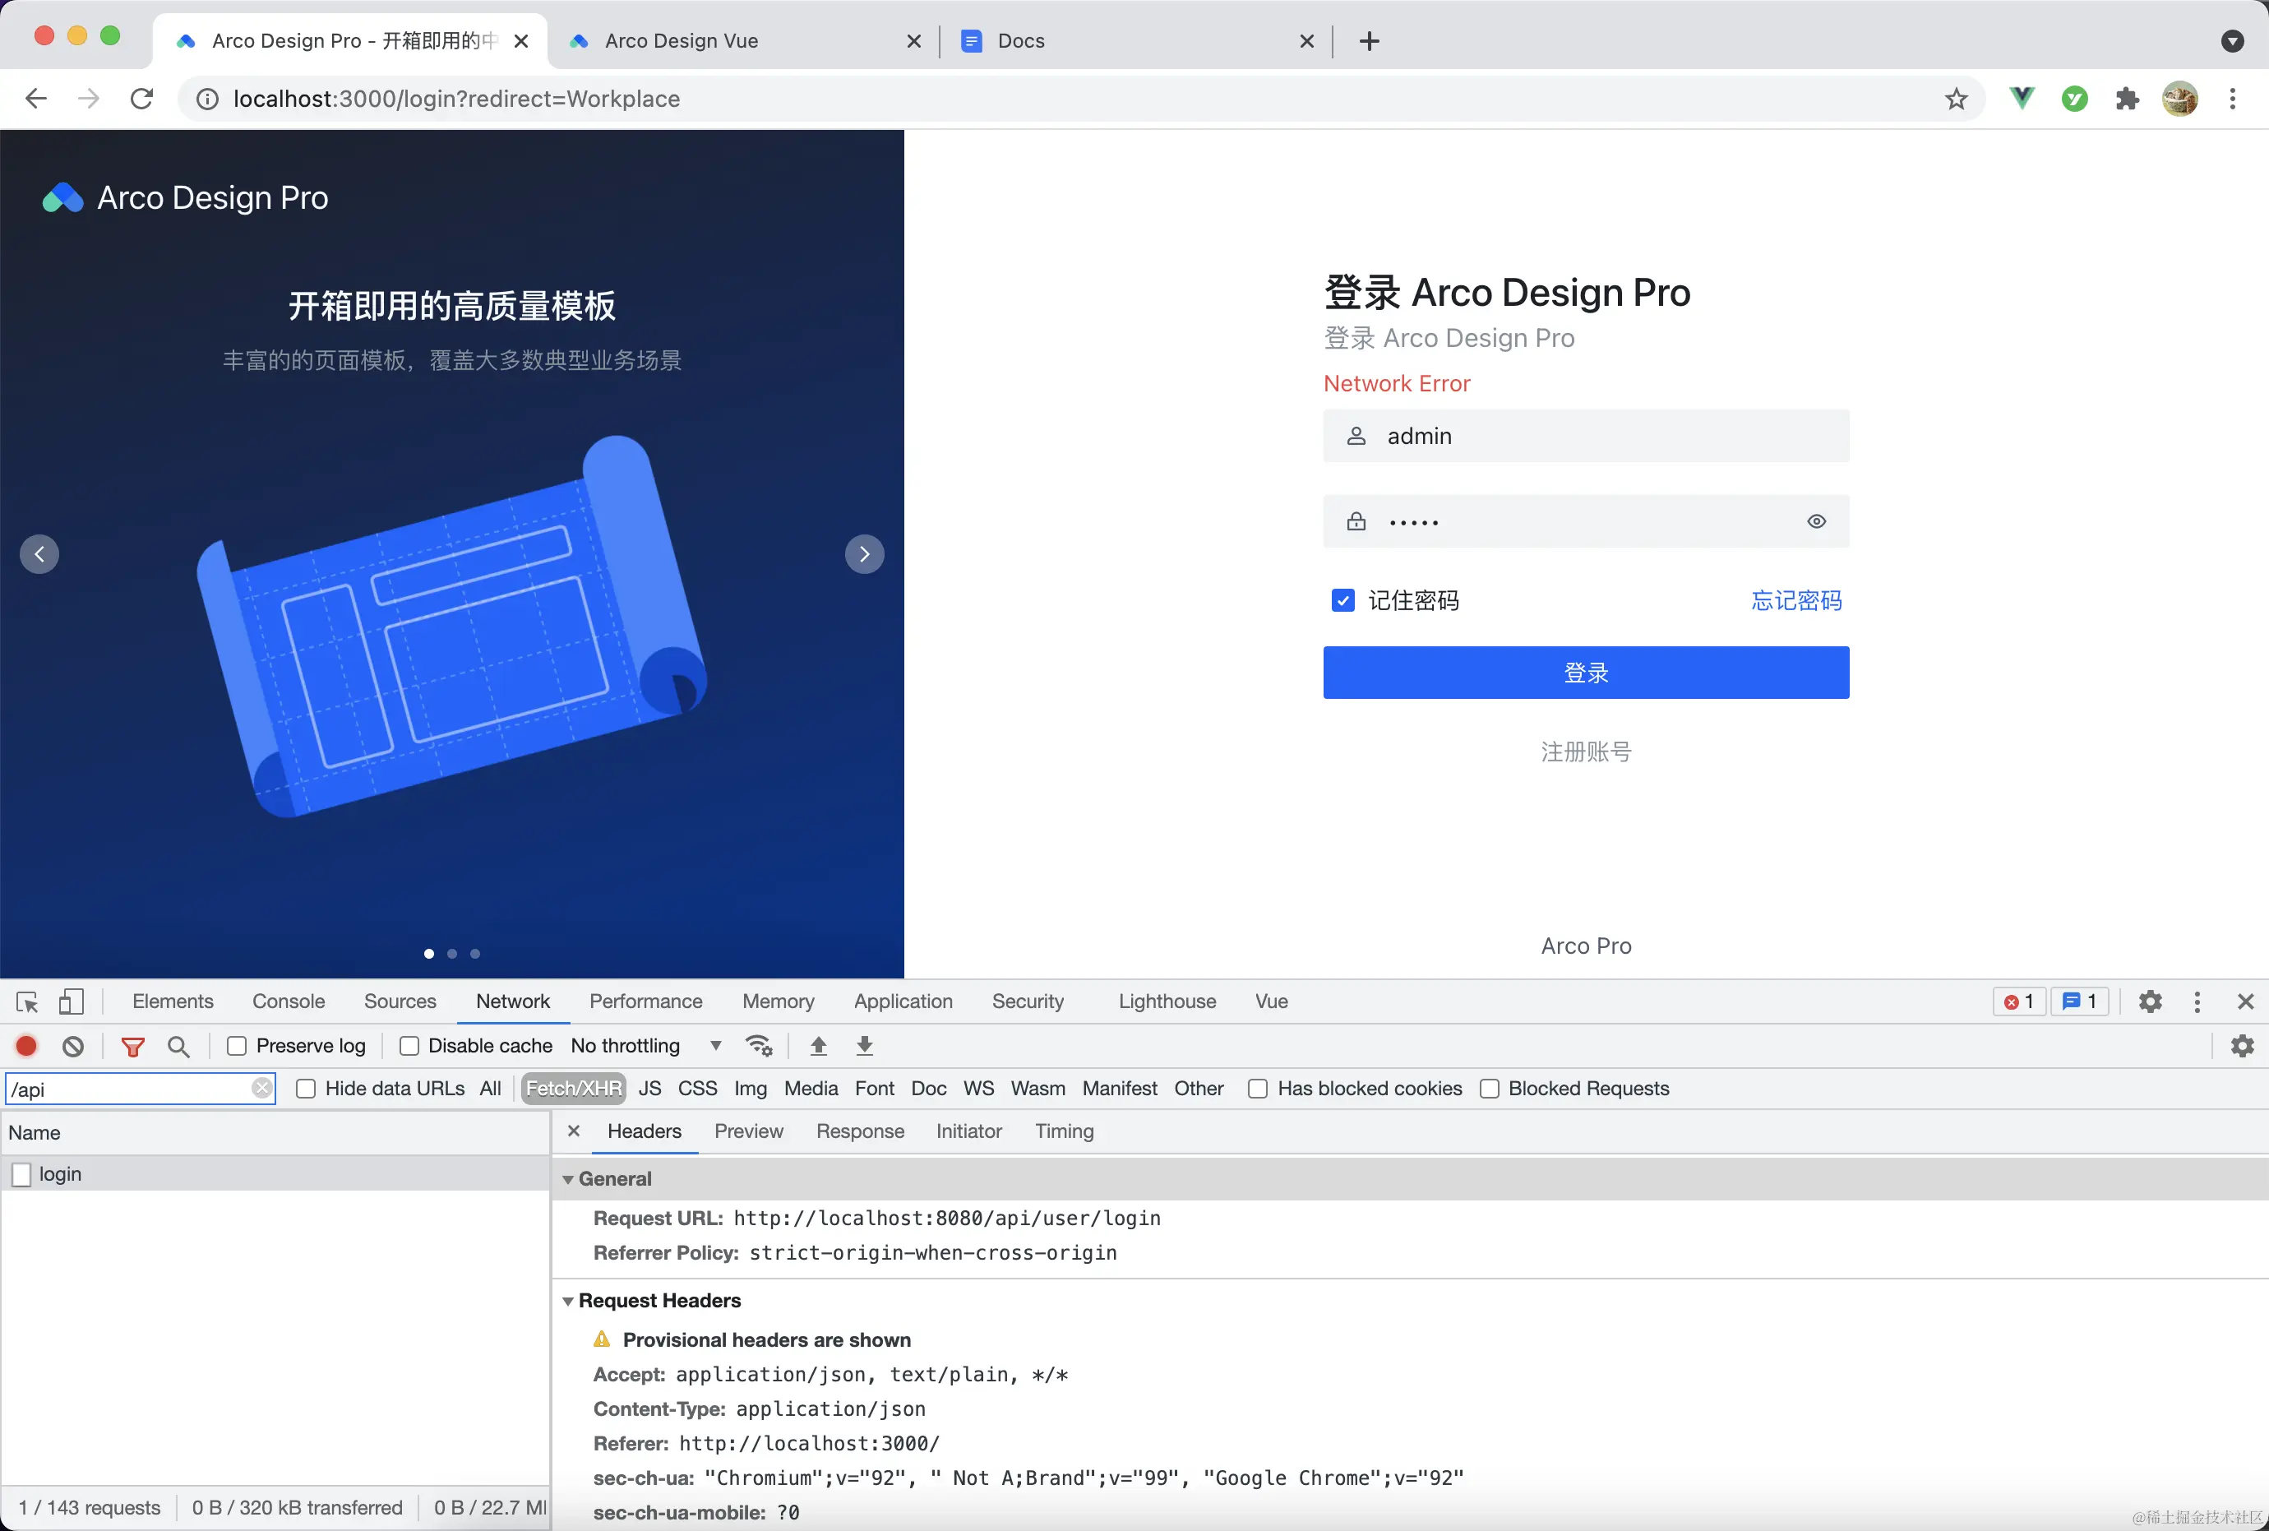The width and height of the screenshot is (2269, 1531).
Task: Click the import HAR upload arrow
Action: [x=818, y=1046]
